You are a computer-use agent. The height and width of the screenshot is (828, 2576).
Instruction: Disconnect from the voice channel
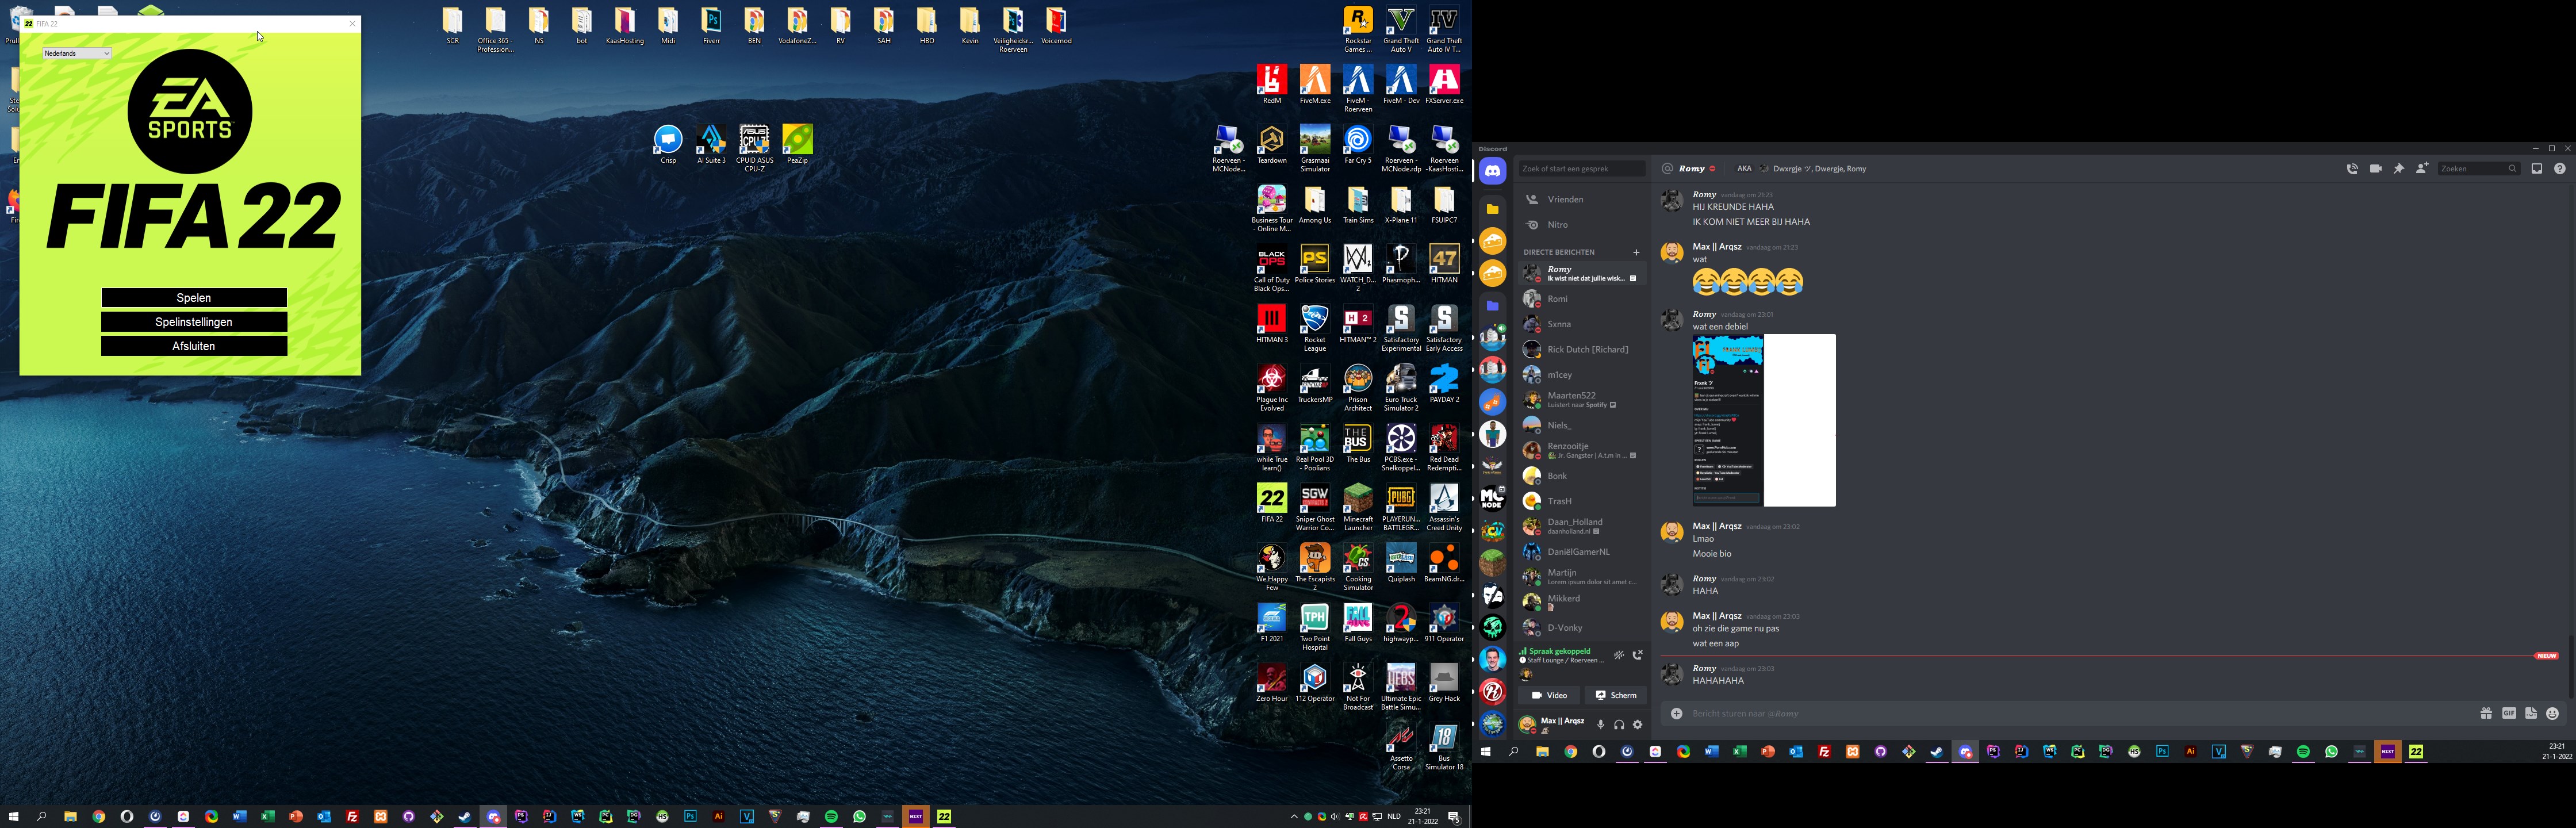[x=1637, y=655]
